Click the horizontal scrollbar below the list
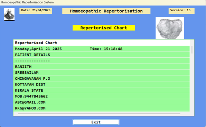This screenshot has height=127, width=206. pyautogui.click(x=99, y=114)
